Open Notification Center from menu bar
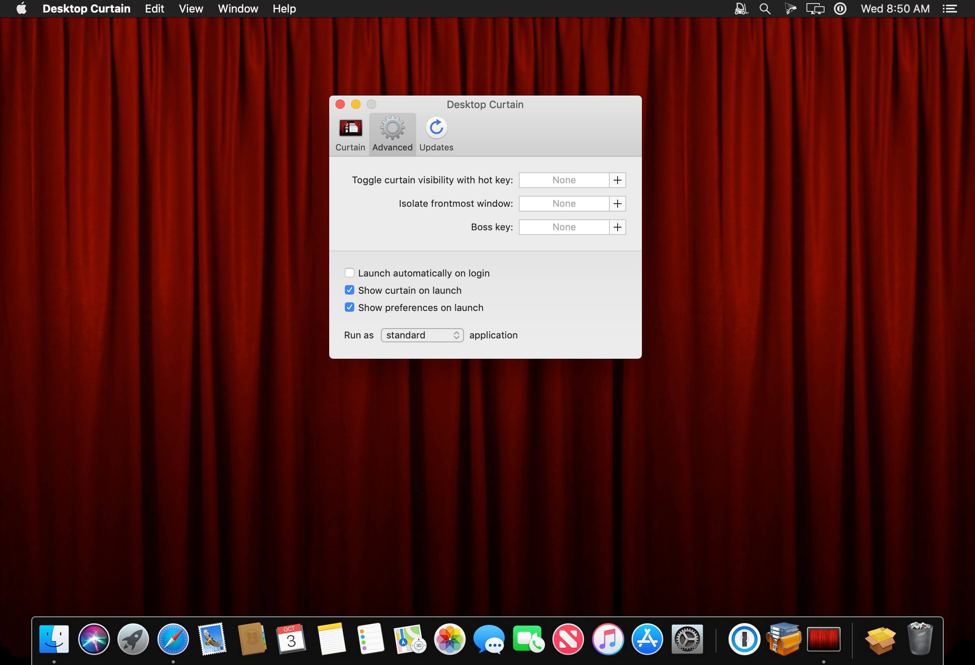The height and width of the screenshot is (665, 975). coord(950,9)
